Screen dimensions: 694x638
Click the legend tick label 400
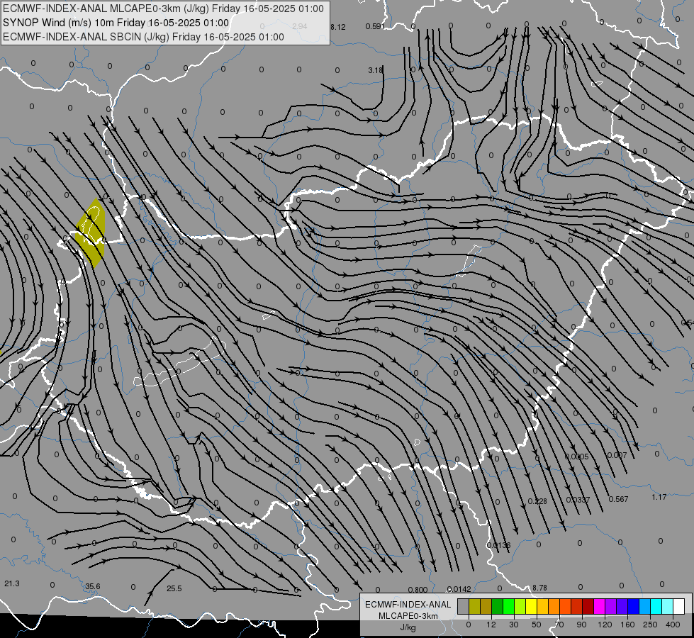pos(673,625)
